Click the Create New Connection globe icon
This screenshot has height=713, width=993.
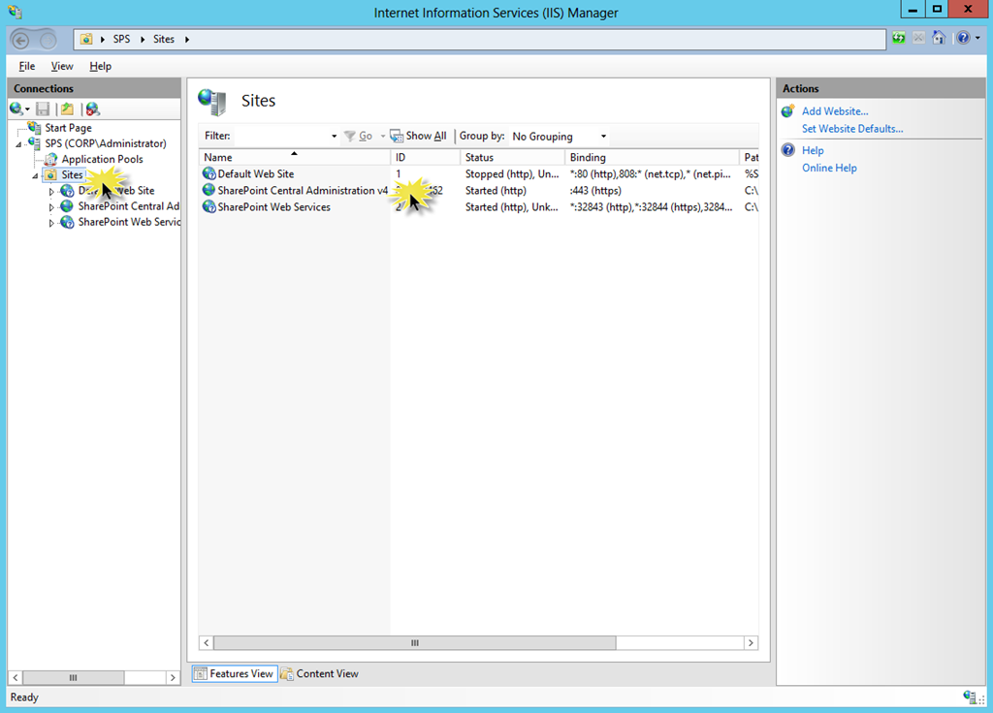coord(16,109)
